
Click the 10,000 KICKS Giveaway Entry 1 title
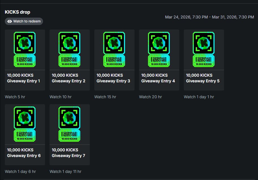(x=24, y=78)
